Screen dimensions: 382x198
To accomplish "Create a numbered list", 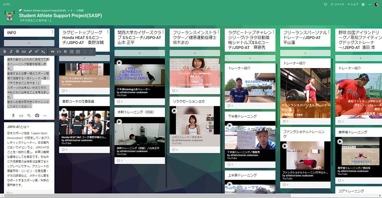I will [78, 52].
